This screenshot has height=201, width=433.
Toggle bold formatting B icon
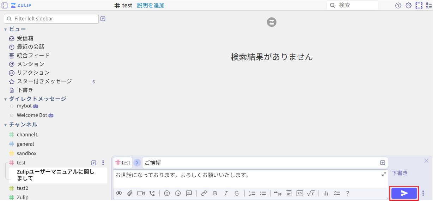tap(215, 193)
